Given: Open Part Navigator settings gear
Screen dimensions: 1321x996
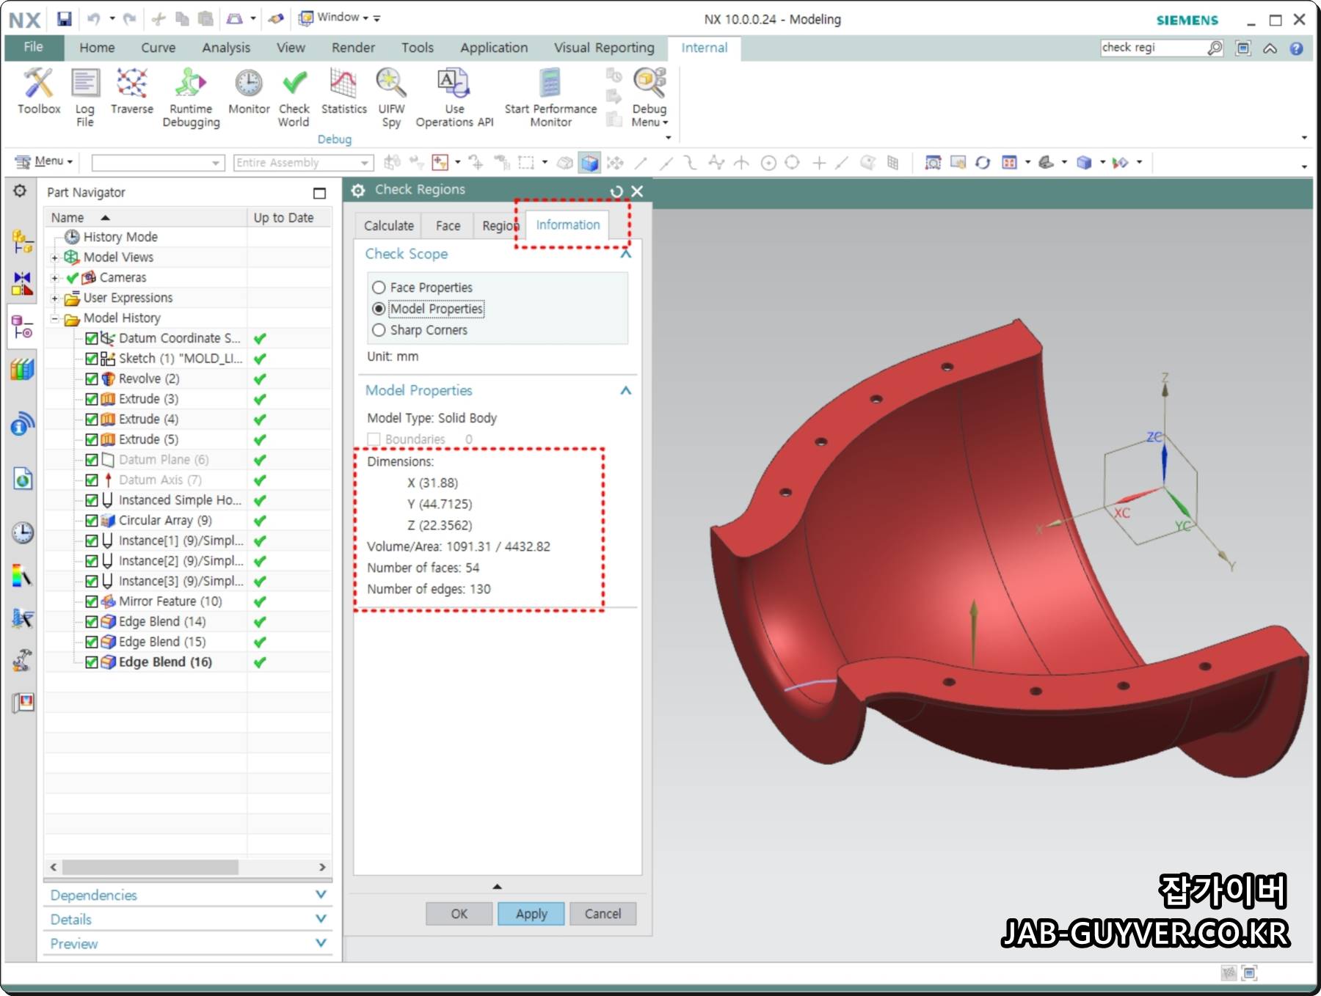Looking at the screenshot, I should coord(20,191).
